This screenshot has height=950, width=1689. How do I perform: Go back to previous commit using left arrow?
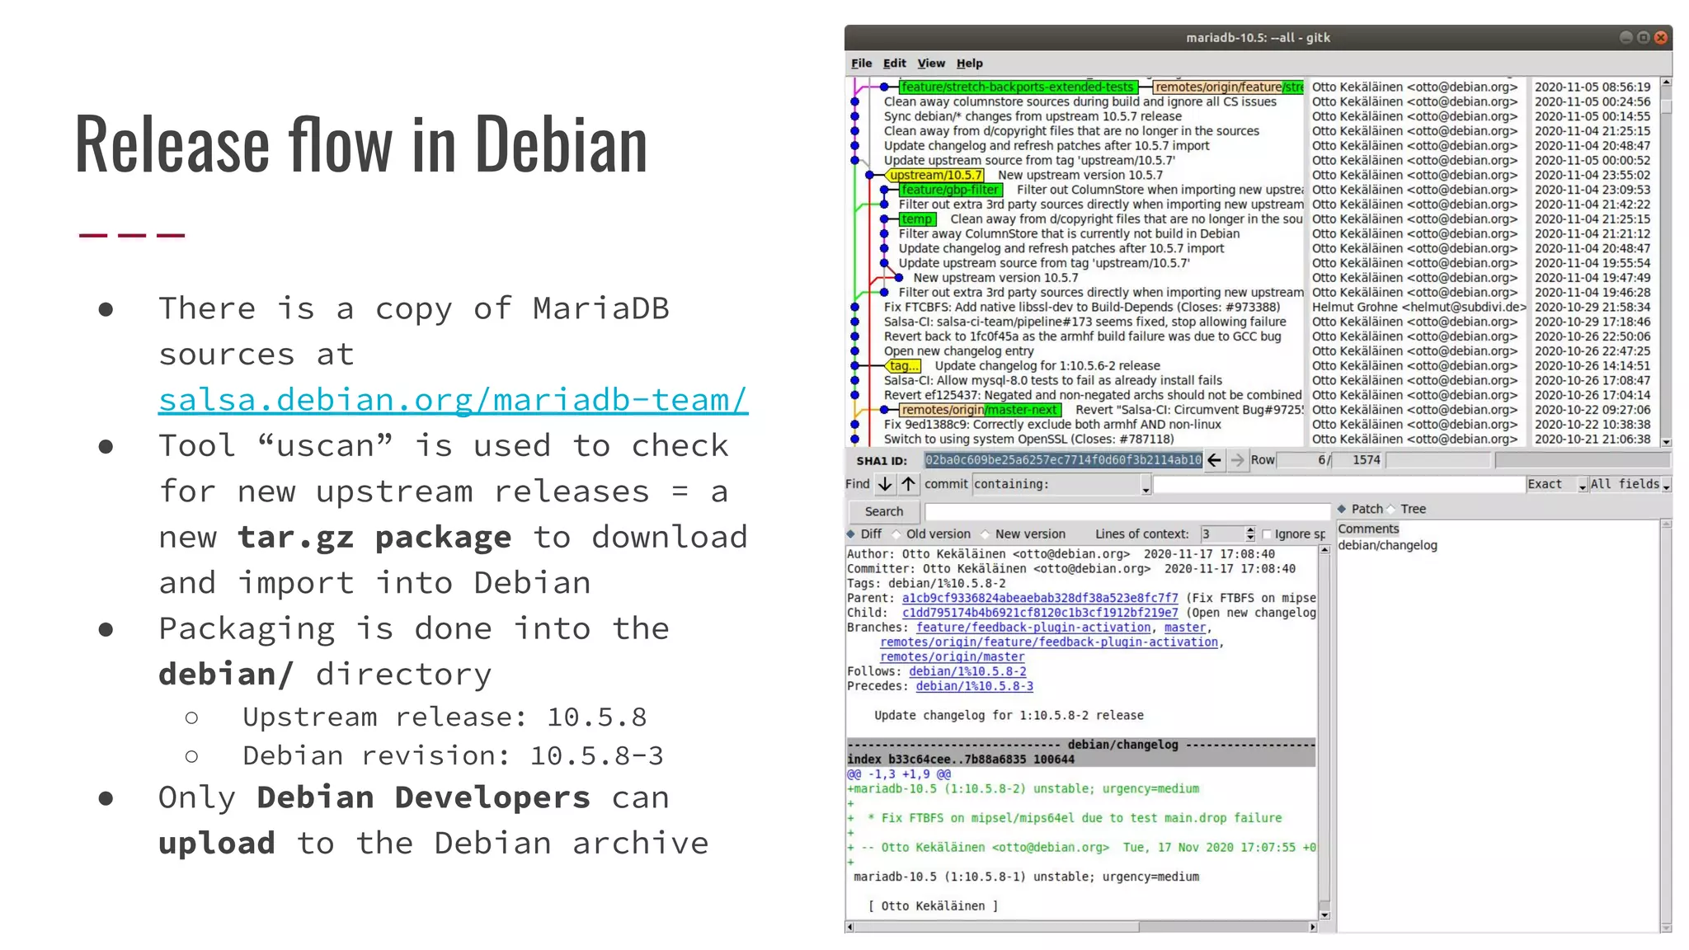(1214, 460)
